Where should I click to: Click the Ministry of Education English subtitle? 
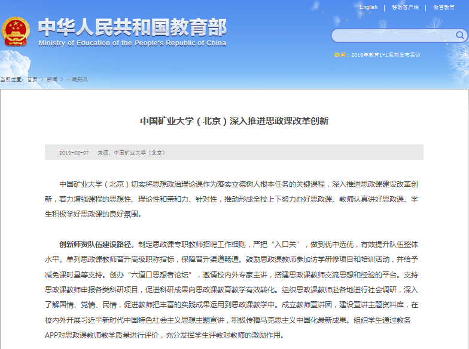pos(132,44)
